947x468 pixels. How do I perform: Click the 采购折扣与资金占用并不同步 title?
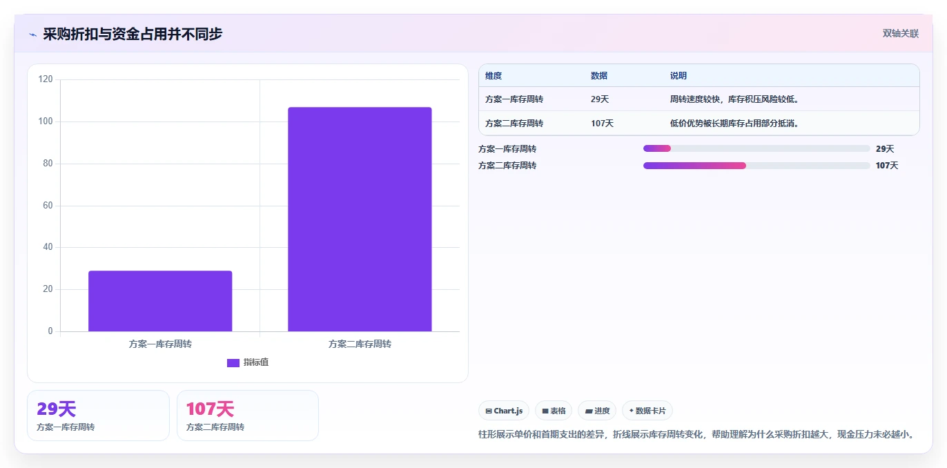pos(133,34)
